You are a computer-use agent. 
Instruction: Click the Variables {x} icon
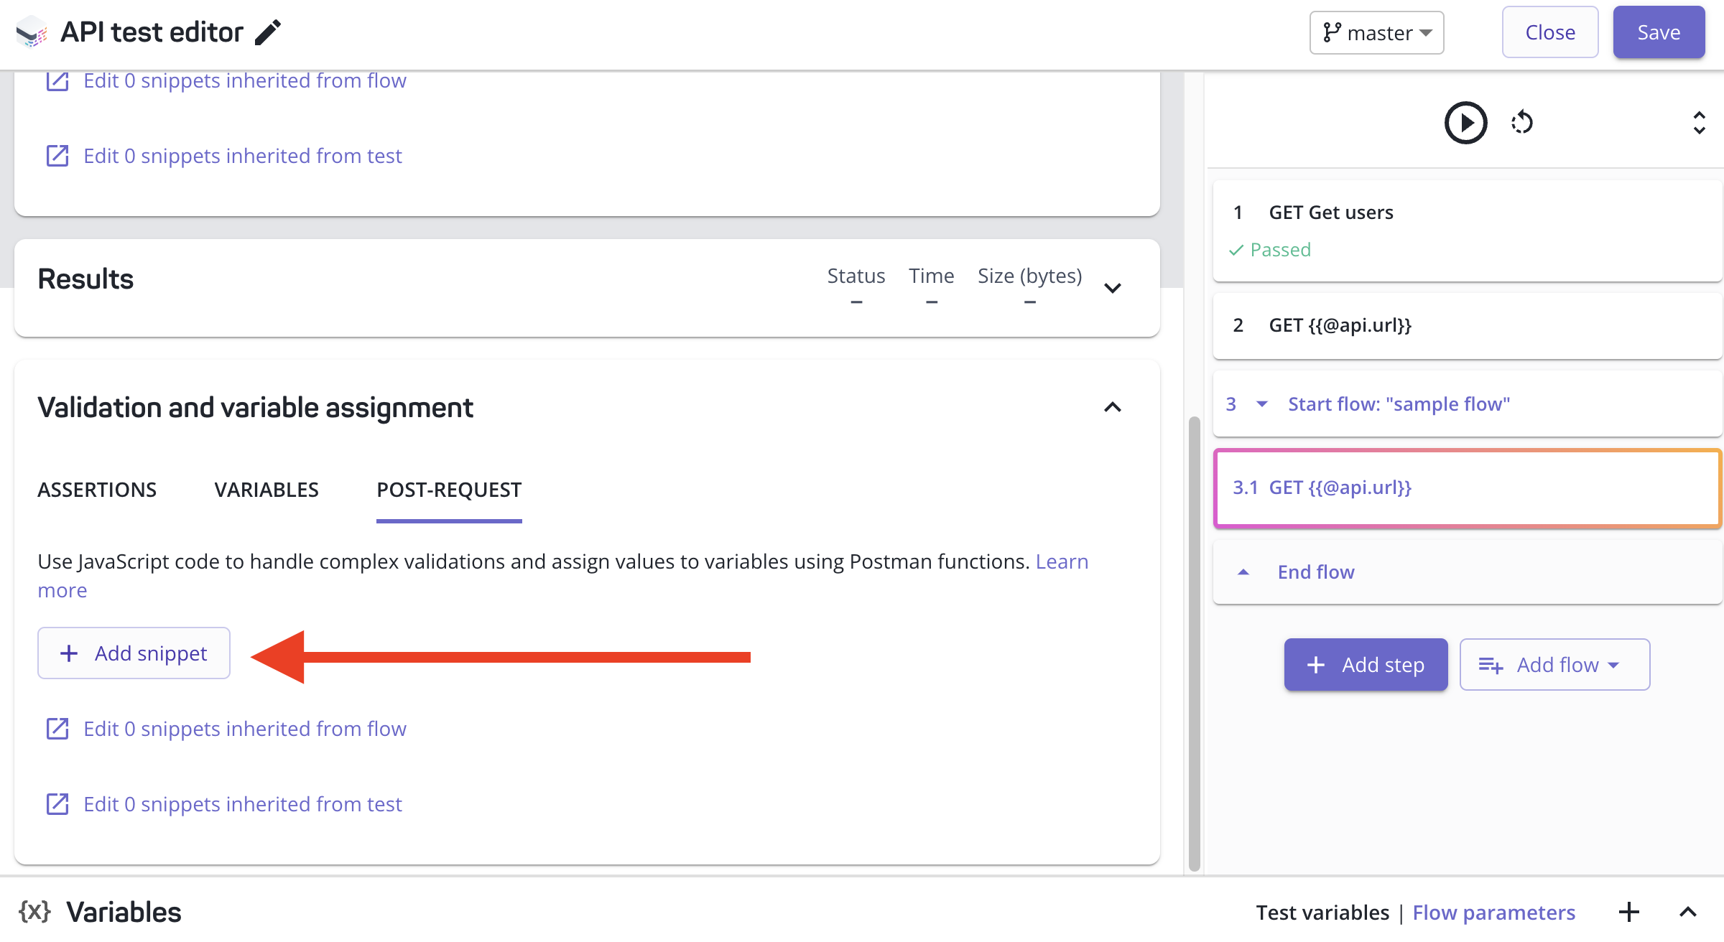click(34, 912)
